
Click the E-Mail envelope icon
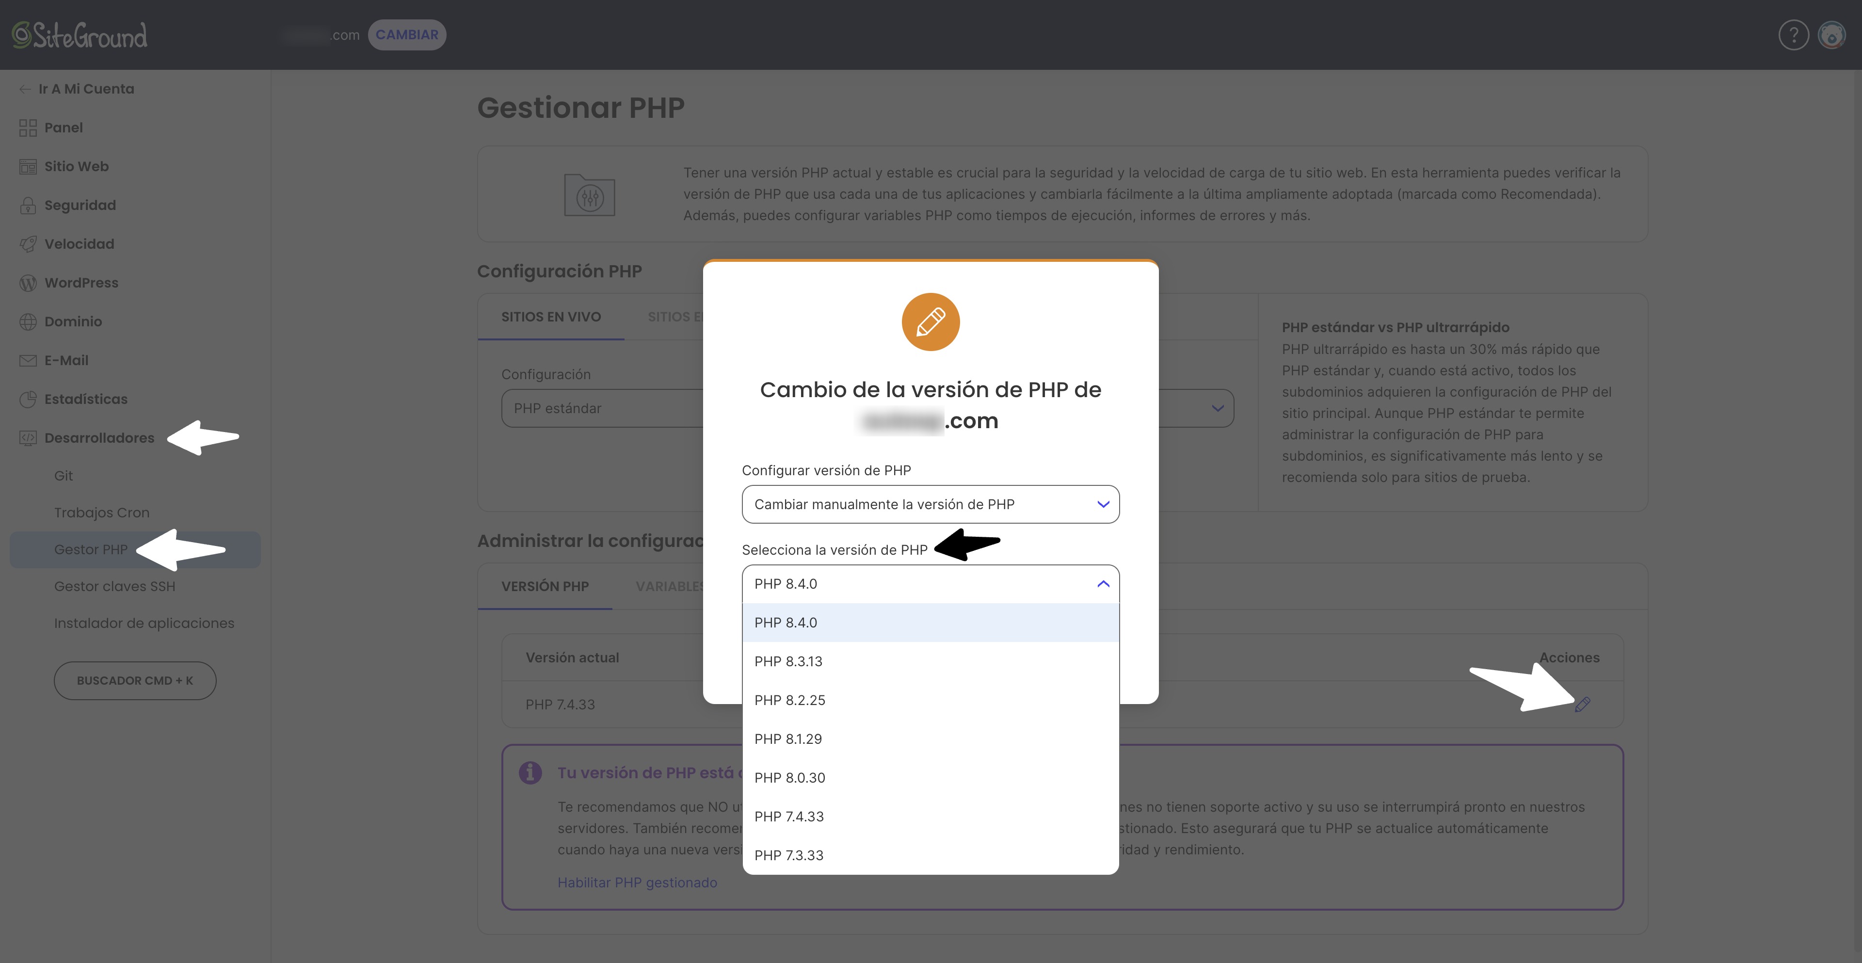(28, 361)
